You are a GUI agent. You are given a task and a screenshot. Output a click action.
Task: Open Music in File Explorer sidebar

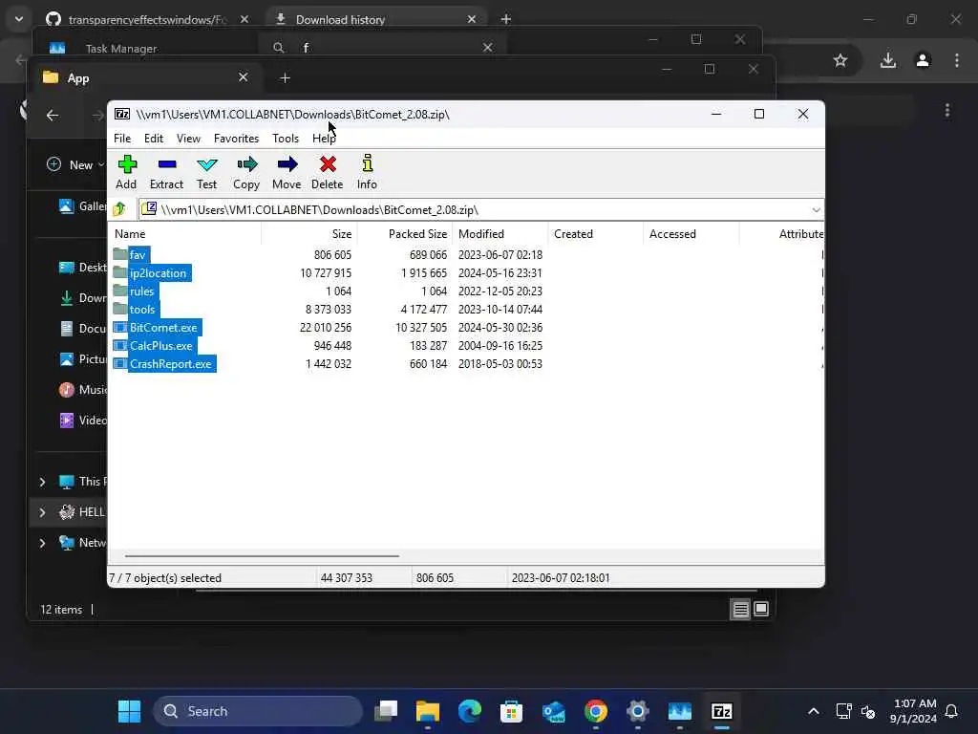(x=83, y=390)
